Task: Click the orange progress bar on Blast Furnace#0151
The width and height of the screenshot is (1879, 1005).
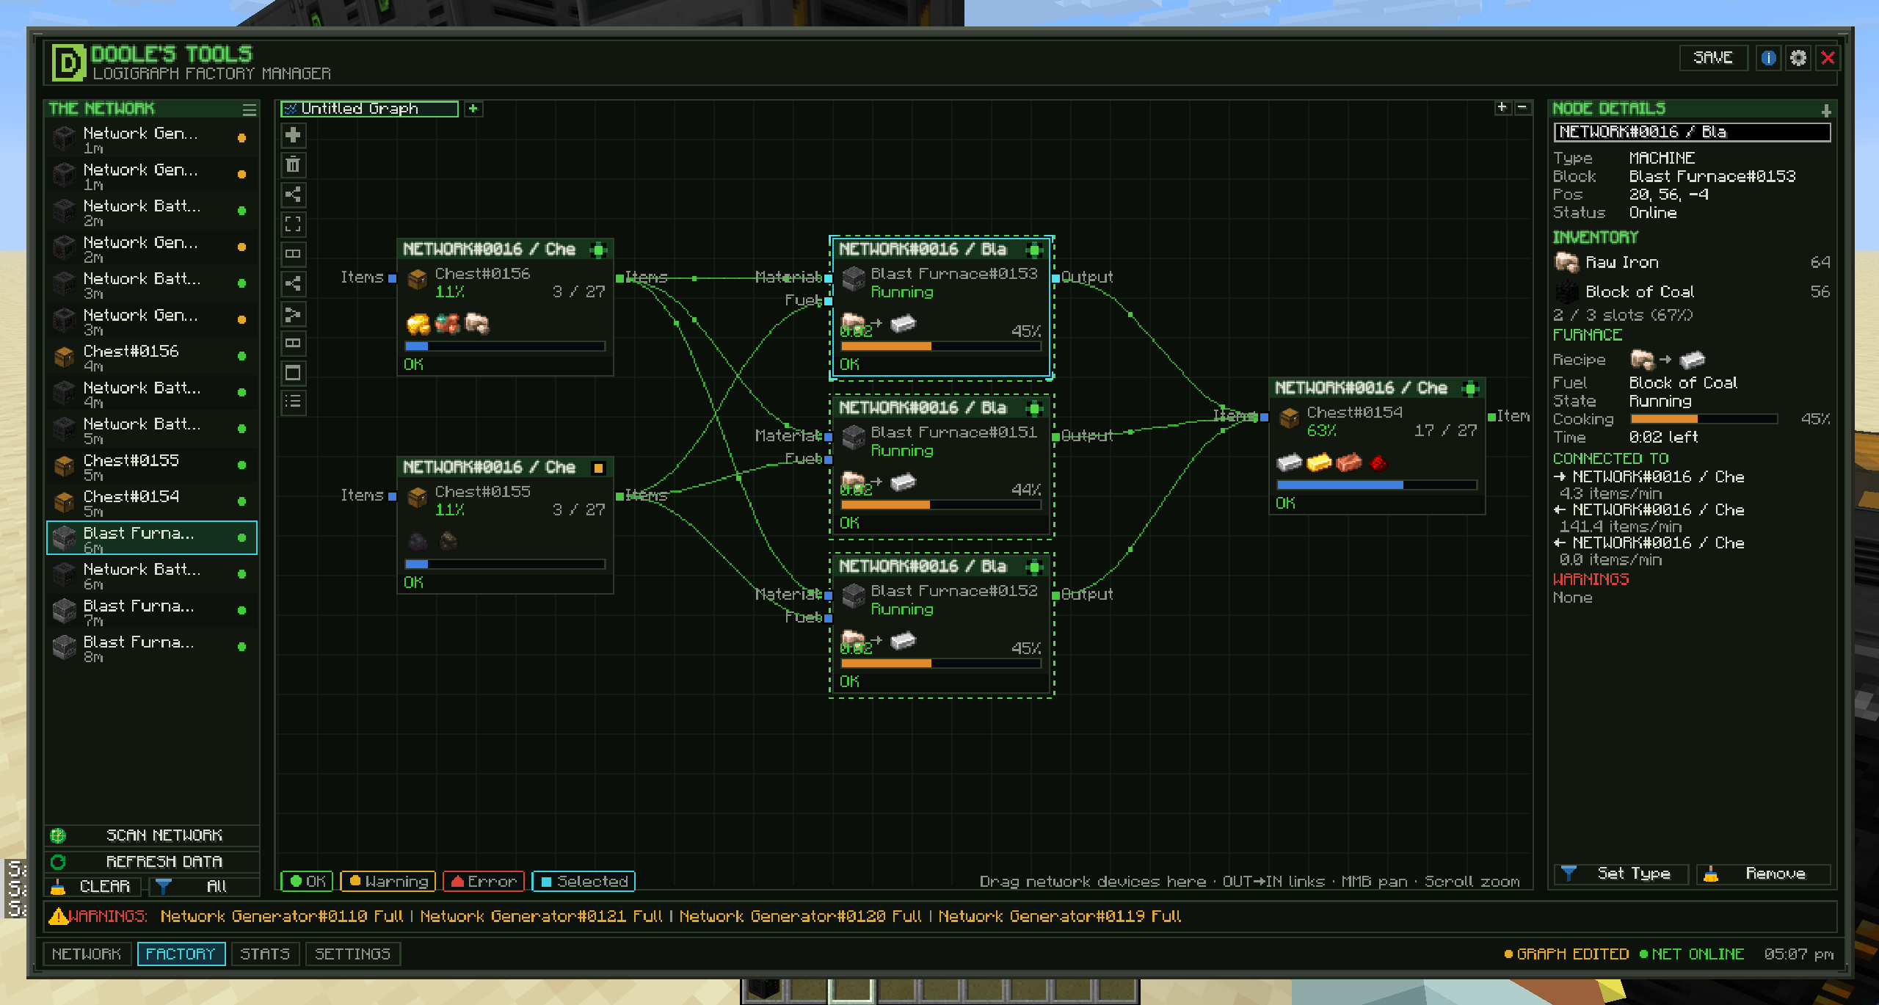Action: click(940, 505)
